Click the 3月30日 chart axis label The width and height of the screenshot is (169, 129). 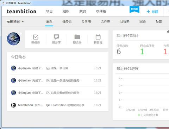click(x=142, y=110)
